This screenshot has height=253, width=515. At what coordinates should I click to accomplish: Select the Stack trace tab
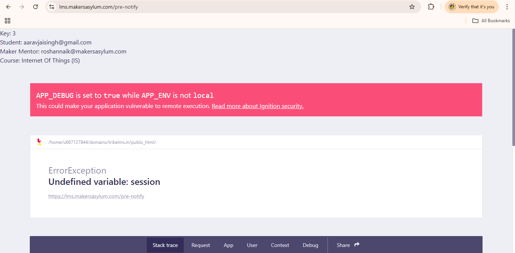(x=165, y=245)
